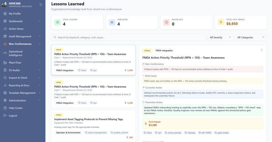Open the All Categories dropdown
Screen dimensions: 272x142
click(251, 37)
